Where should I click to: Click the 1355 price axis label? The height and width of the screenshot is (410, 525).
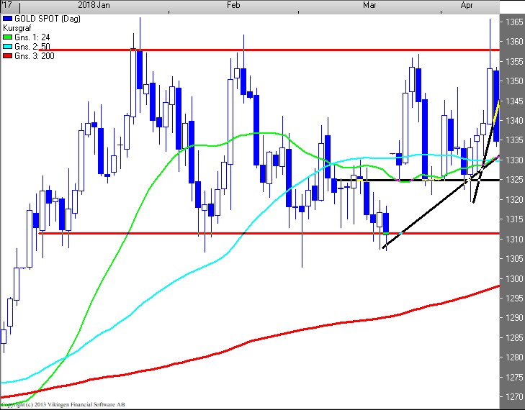point(514,62)
